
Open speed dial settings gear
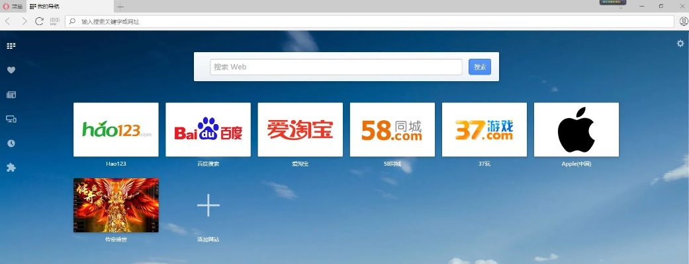pos(680,44)
